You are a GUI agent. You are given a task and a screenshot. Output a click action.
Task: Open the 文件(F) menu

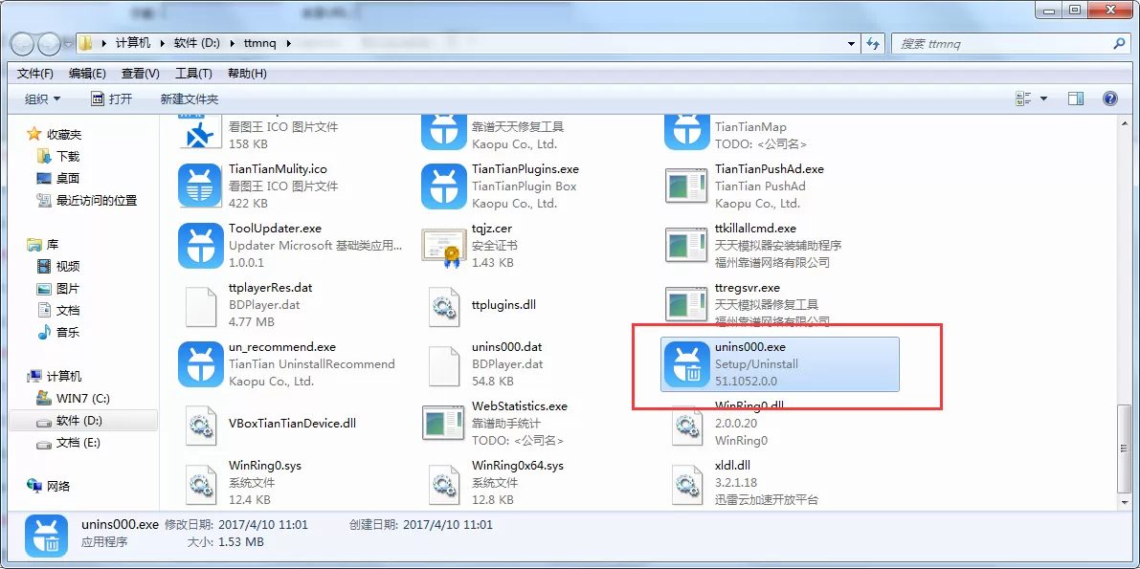click(34, 74)
